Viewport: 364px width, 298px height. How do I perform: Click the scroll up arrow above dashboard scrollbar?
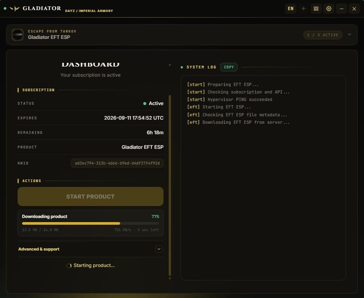click(x=170, y=65)
